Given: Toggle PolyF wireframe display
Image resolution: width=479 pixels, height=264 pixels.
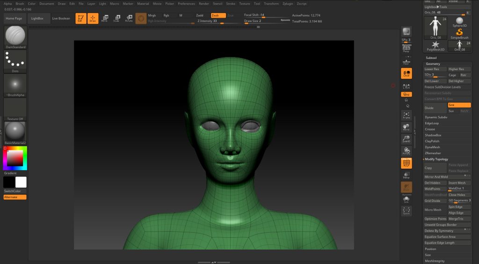Looking at the screenshot, I should 406,163.
